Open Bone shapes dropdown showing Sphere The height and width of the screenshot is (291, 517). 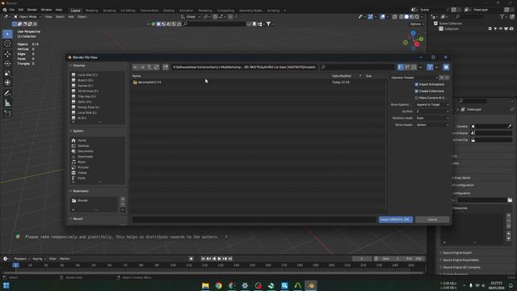(432, 124)
